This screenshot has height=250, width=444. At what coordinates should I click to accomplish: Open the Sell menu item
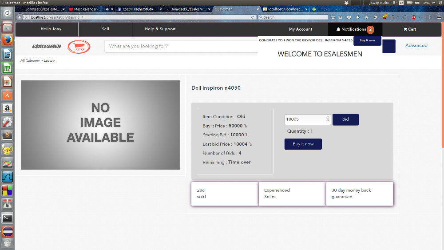[x=105, y=29]
